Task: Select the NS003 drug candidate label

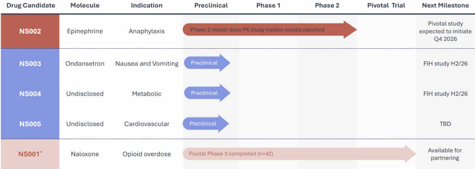Action: click(30, 63)
